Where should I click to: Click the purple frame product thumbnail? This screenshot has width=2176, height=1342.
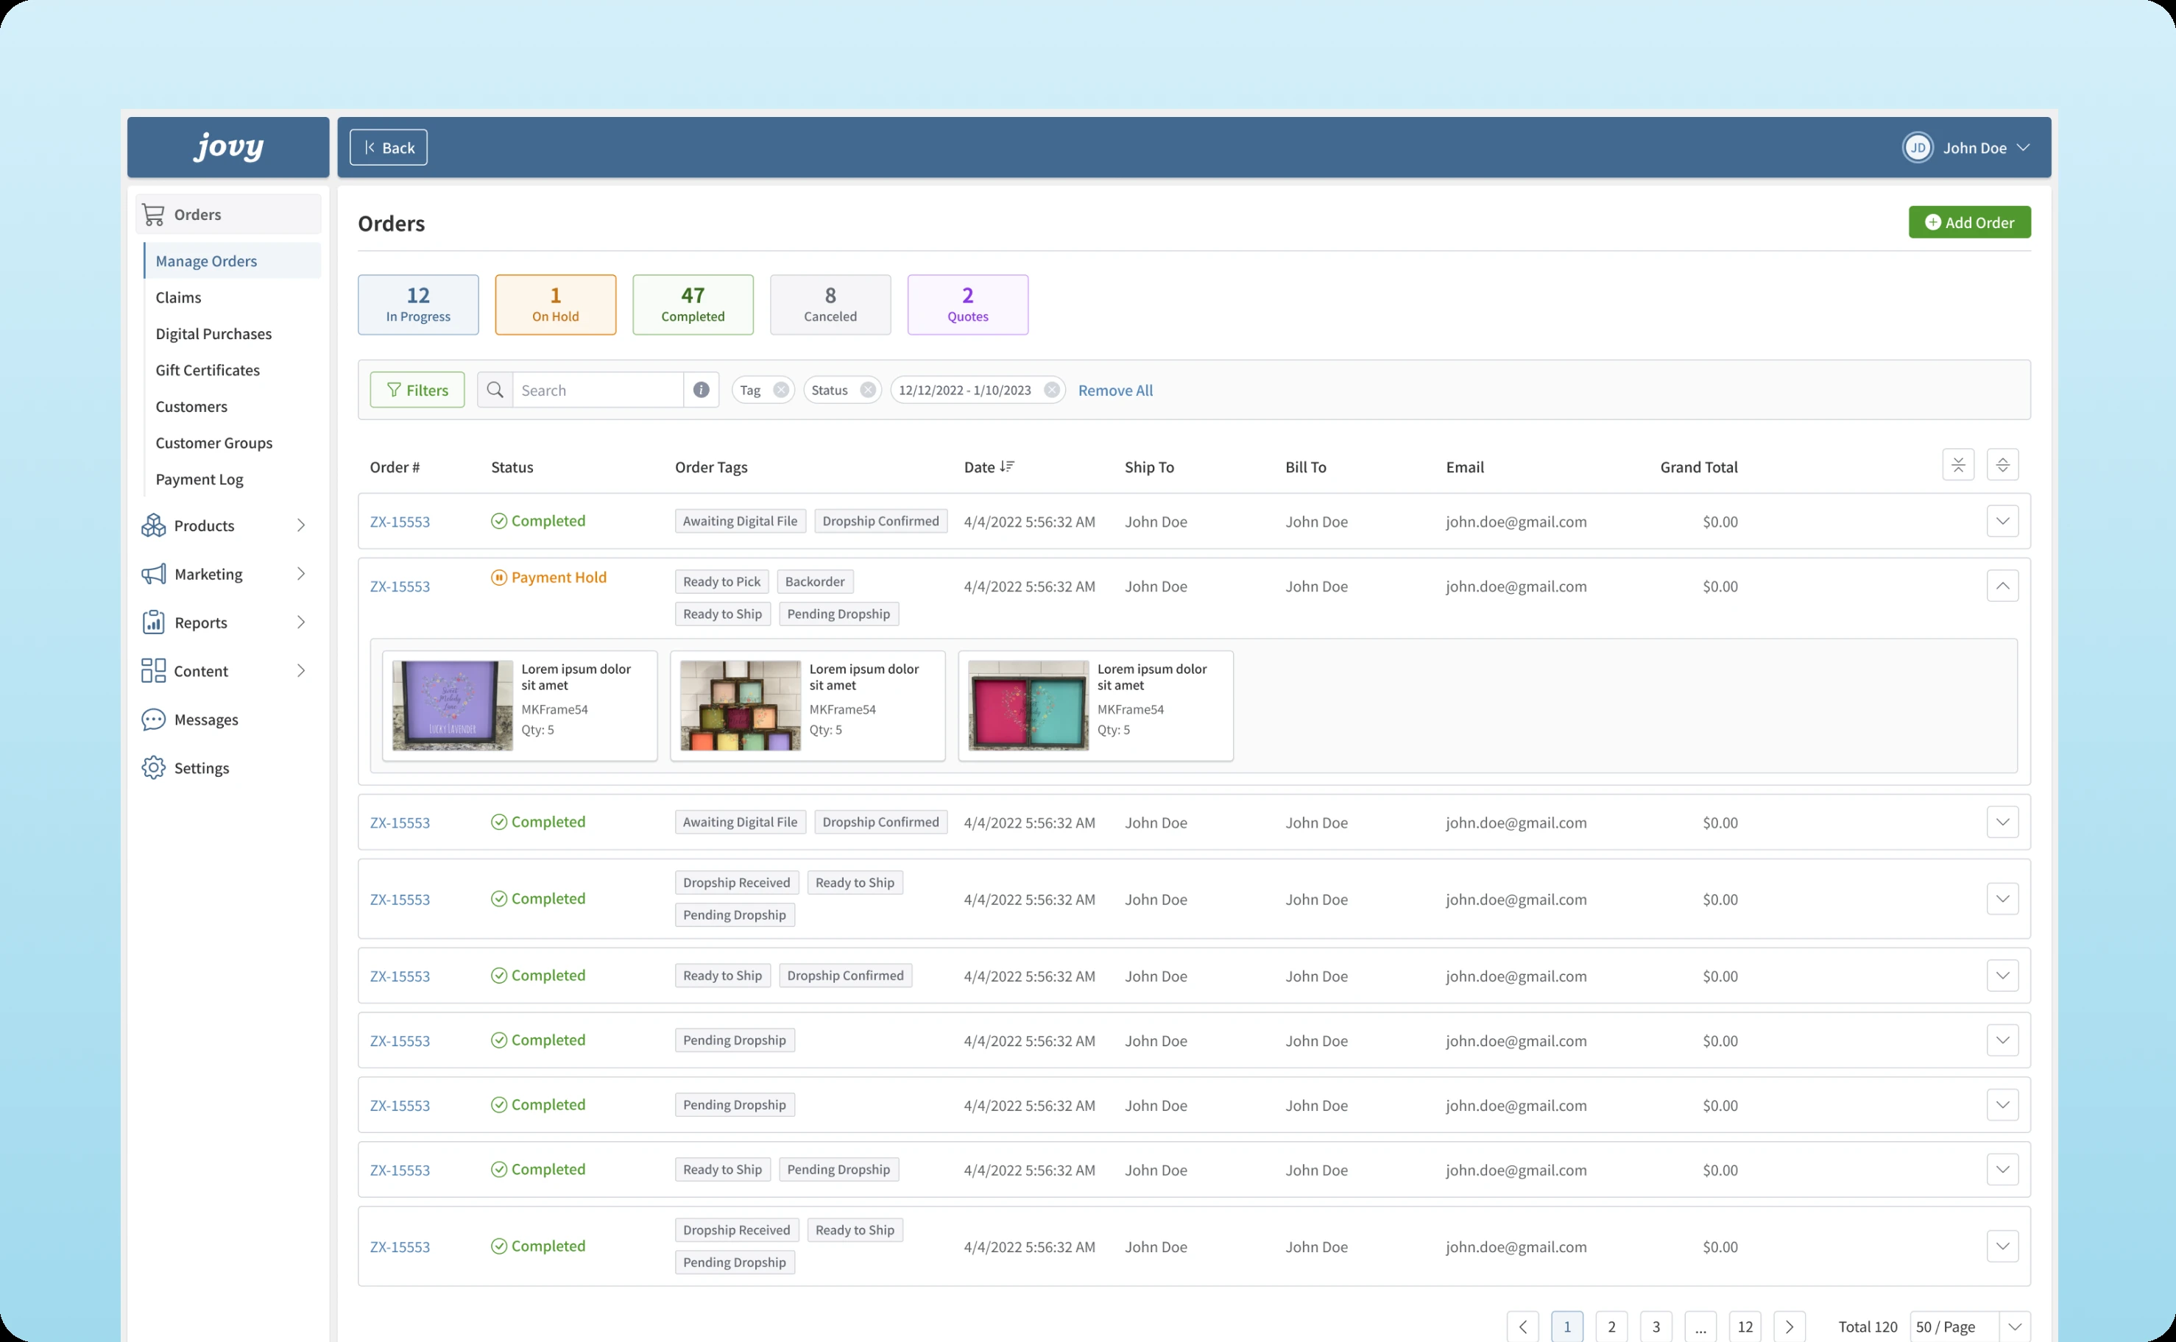point(453,706)
